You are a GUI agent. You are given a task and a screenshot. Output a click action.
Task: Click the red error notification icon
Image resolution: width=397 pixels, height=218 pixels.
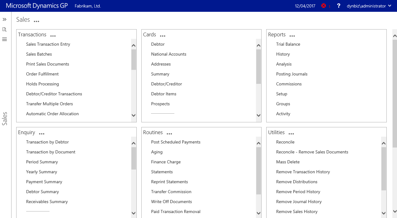coord(324,6)
